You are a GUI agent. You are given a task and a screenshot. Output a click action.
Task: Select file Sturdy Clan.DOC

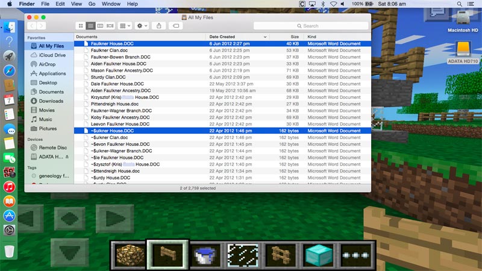pyautogui.click(x=222, y=77)
